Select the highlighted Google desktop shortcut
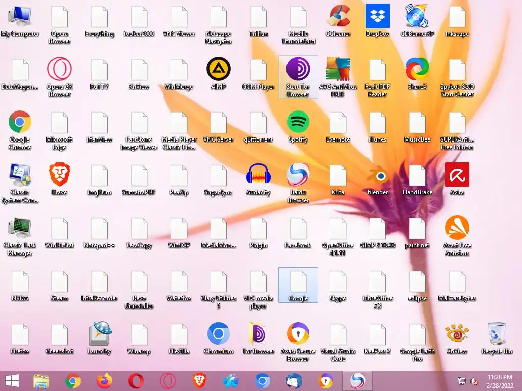Screen dimensions: 522x391 click(x=298, y=285)
